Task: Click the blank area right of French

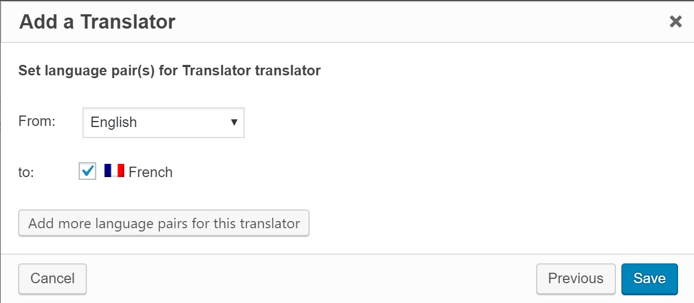Action: pyautogui.click(x=385, y=172)
